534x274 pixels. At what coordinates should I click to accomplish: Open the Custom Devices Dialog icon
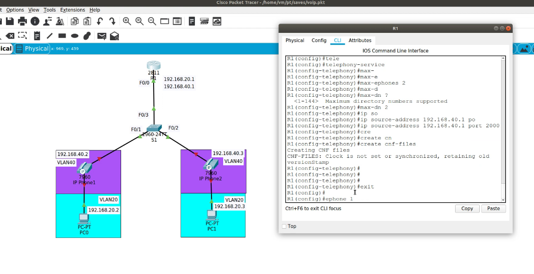coord(177,21)
